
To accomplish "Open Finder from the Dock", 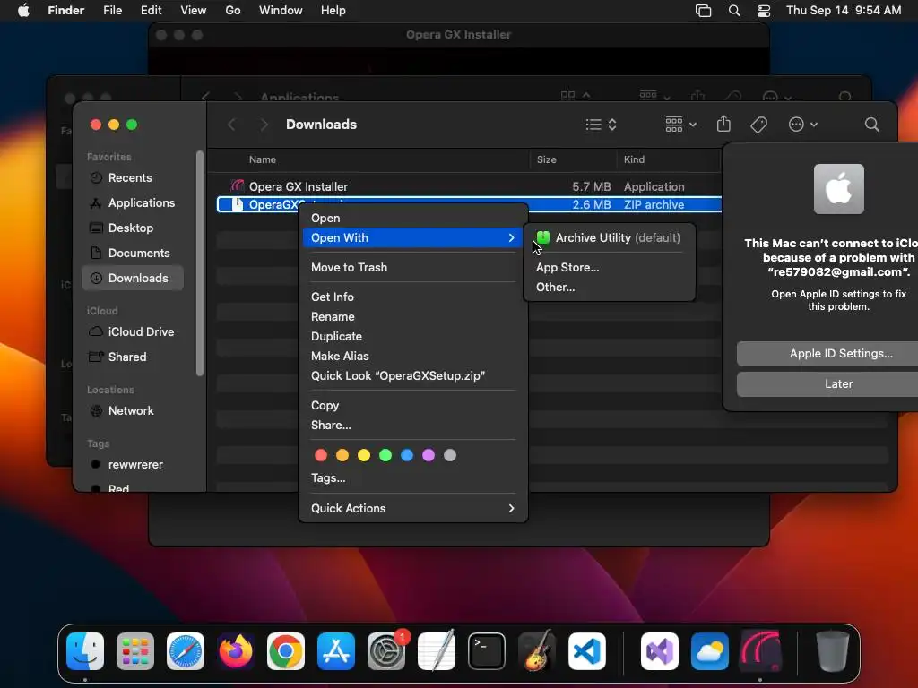I will coord(85,651).
